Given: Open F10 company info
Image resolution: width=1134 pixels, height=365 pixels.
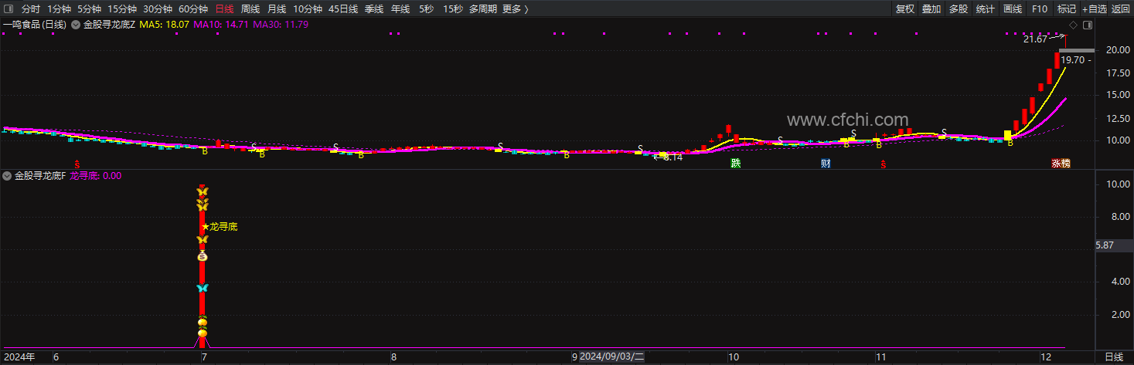Looking at the screenshot, I should [1040, 9].
